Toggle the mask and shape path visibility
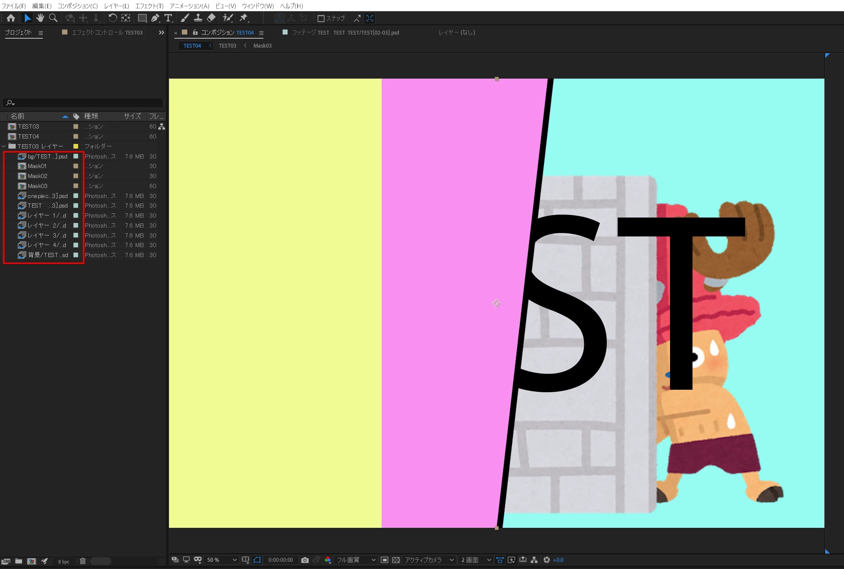Screen dimensions: 844x569 tap(257, 560)
